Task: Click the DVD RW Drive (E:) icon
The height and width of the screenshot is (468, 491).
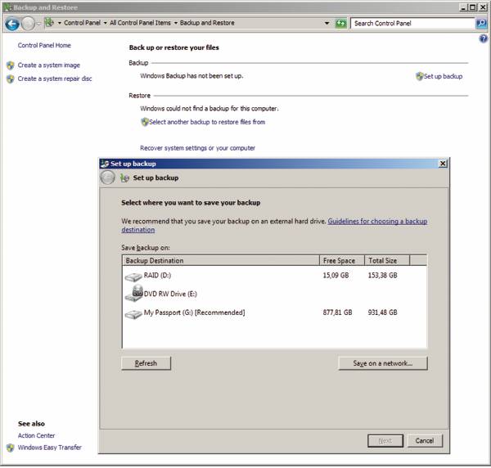Action: tap(133, 294)
